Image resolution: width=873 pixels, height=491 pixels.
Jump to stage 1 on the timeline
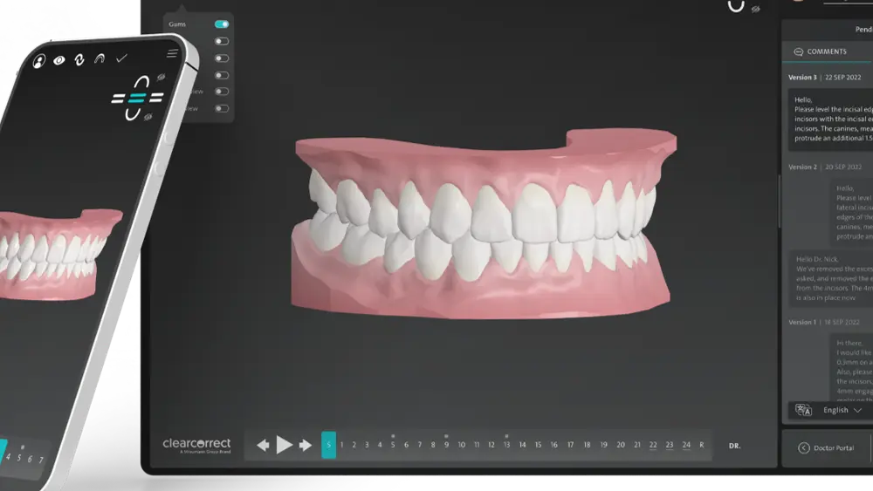coord(342,445)
